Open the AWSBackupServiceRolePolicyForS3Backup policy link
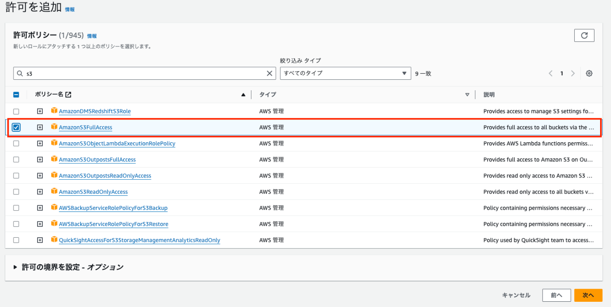611x307 pixels. pos(113,208)
